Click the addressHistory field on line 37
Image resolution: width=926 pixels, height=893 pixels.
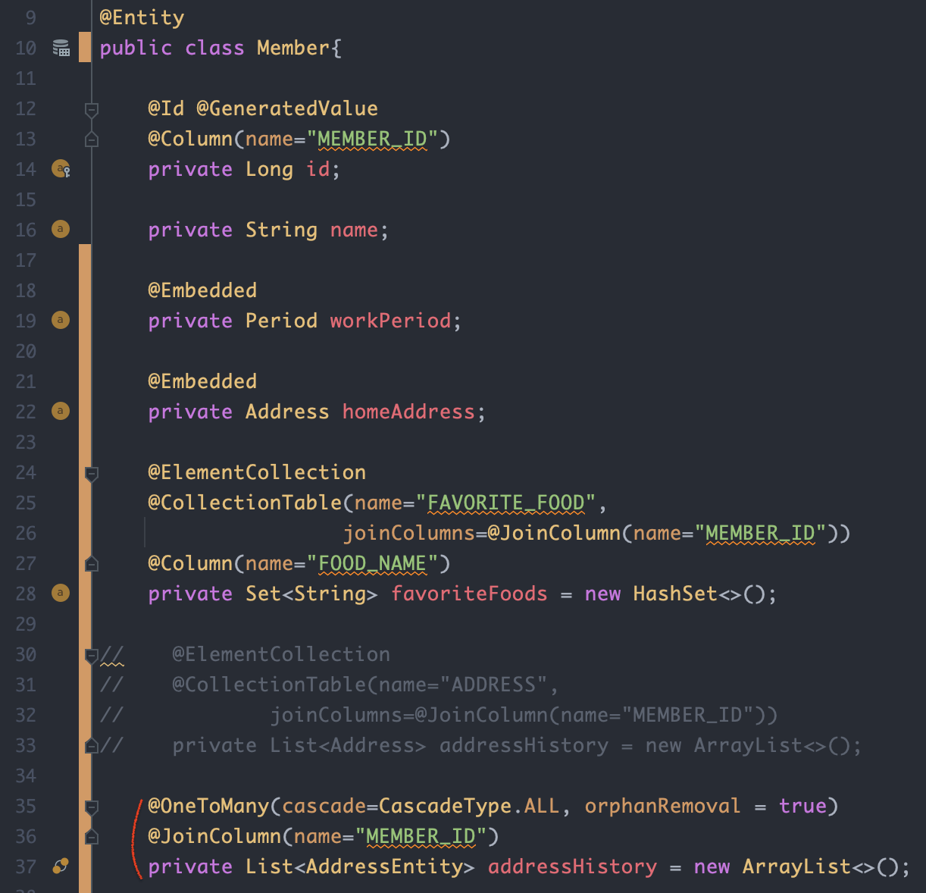click(x=572, y=866)
